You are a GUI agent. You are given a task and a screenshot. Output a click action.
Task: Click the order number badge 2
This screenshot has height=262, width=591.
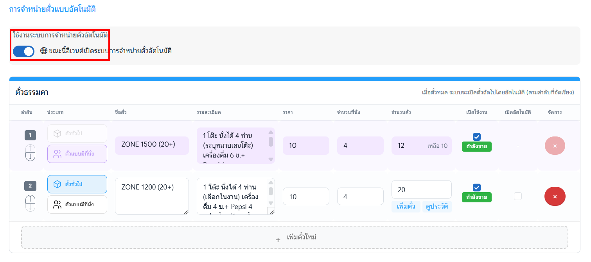click(x=30, y=186)
